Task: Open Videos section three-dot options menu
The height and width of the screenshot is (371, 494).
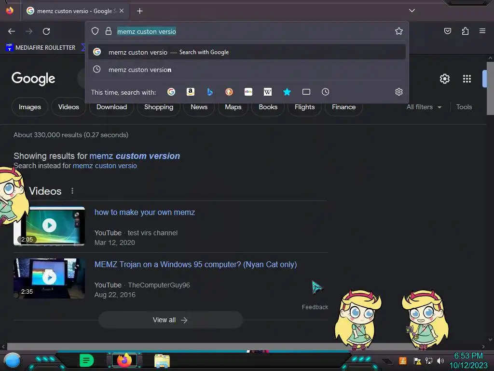Action: (x=72, y=191)
